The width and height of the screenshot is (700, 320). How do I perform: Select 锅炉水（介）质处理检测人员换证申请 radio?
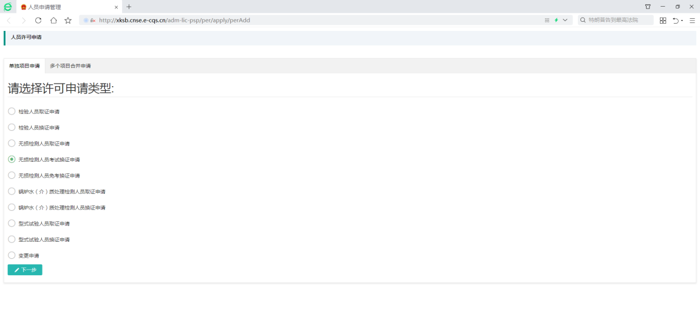click(12, 207)
